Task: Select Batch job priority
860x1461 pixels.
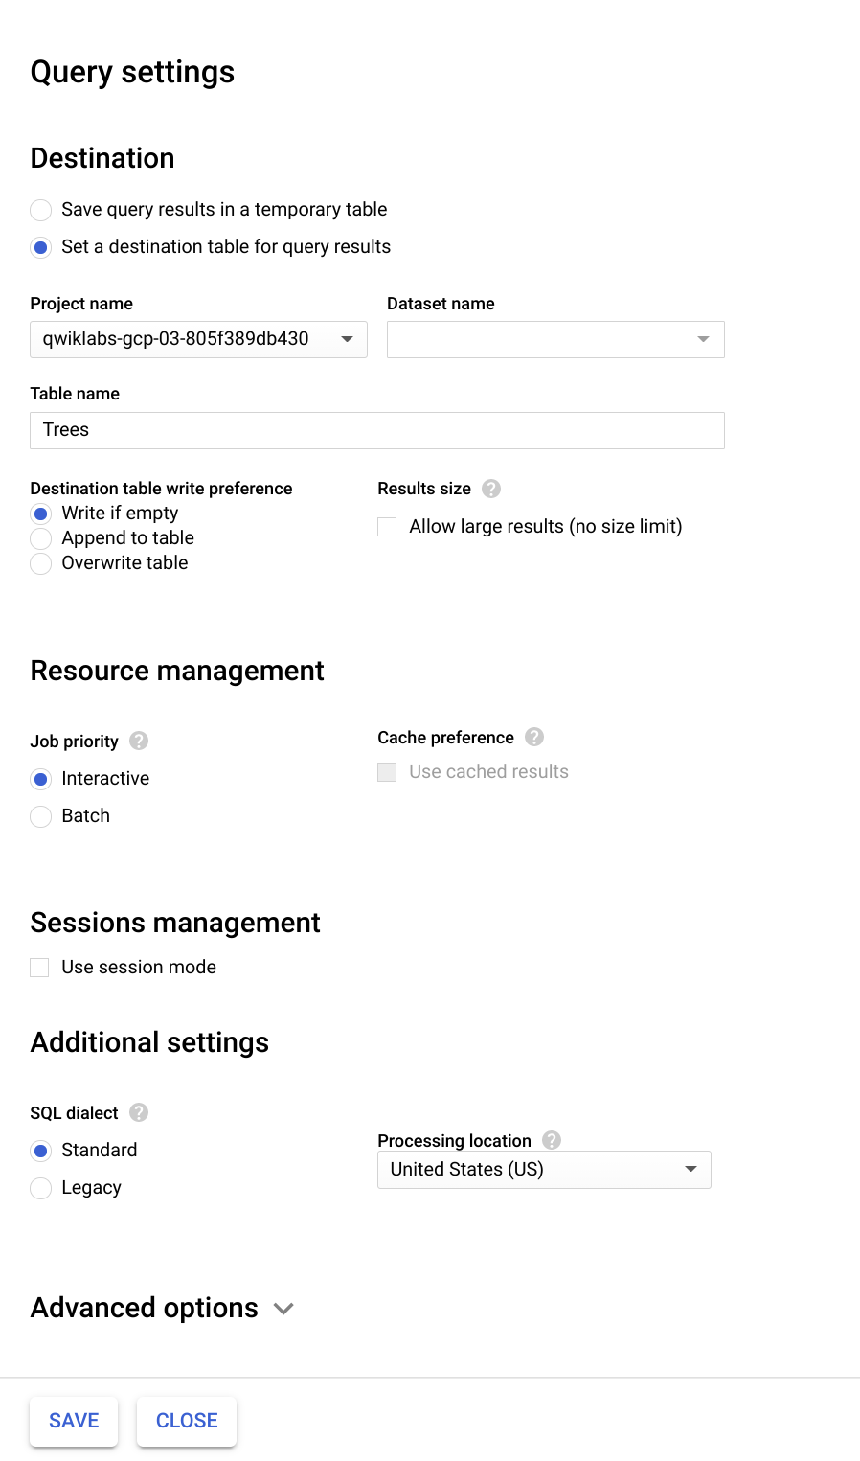Action: (x=40, y=816)
